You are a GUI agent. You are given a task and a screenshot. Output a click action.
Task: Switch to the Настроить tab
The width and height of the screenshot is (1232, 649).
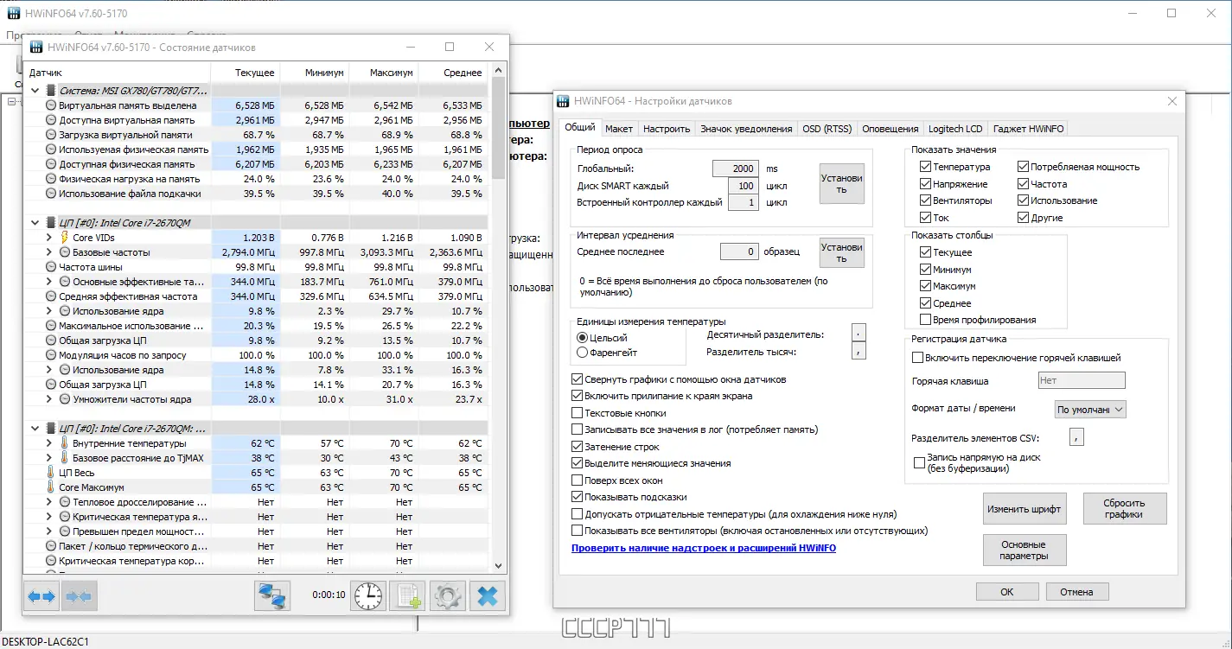667,129
